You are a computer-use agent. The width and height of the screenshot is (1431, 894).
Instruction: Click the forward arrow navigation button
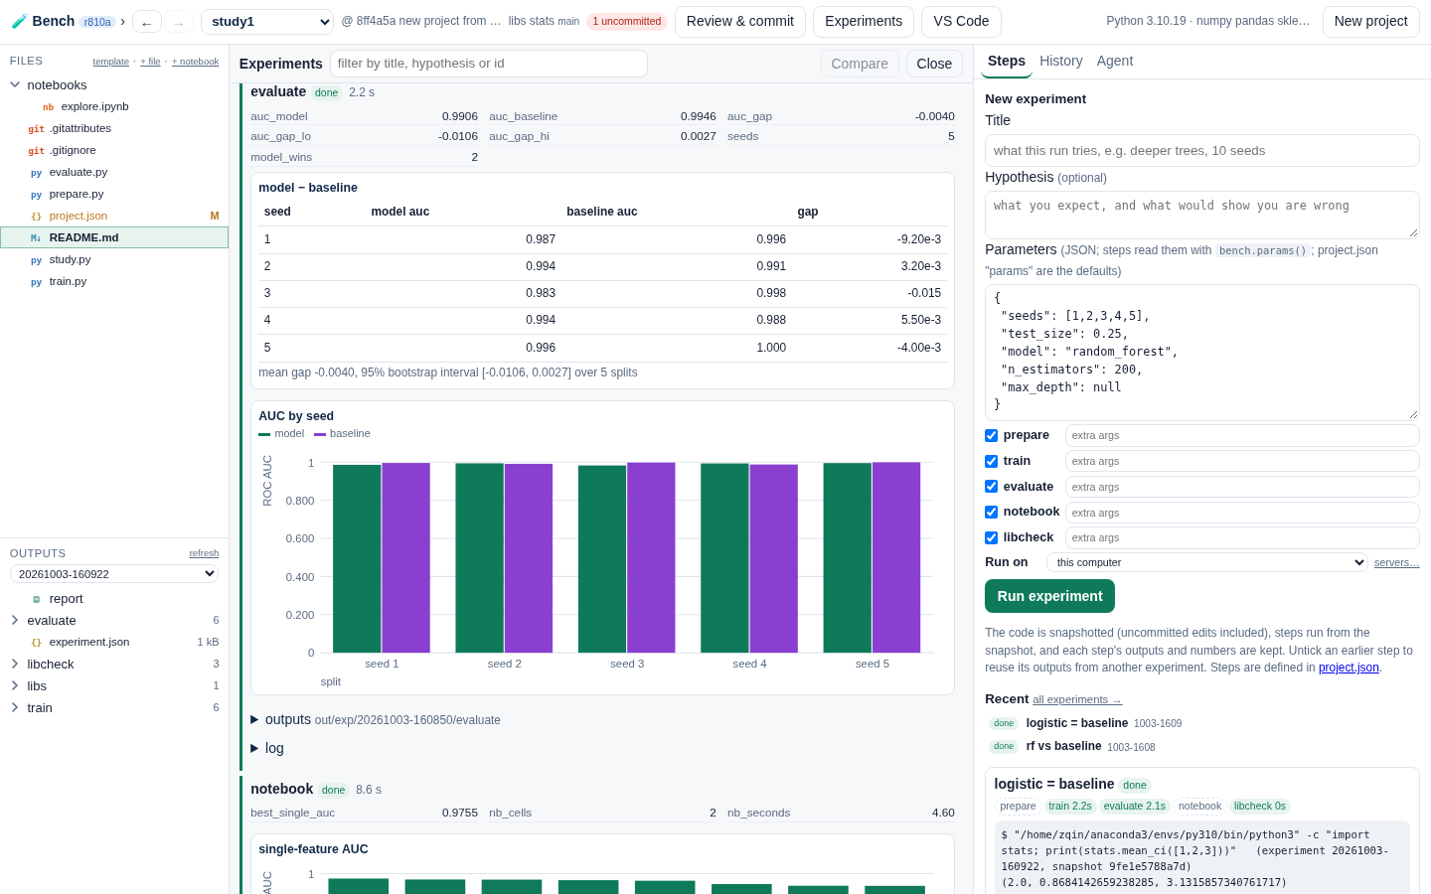tap(179, 22)
